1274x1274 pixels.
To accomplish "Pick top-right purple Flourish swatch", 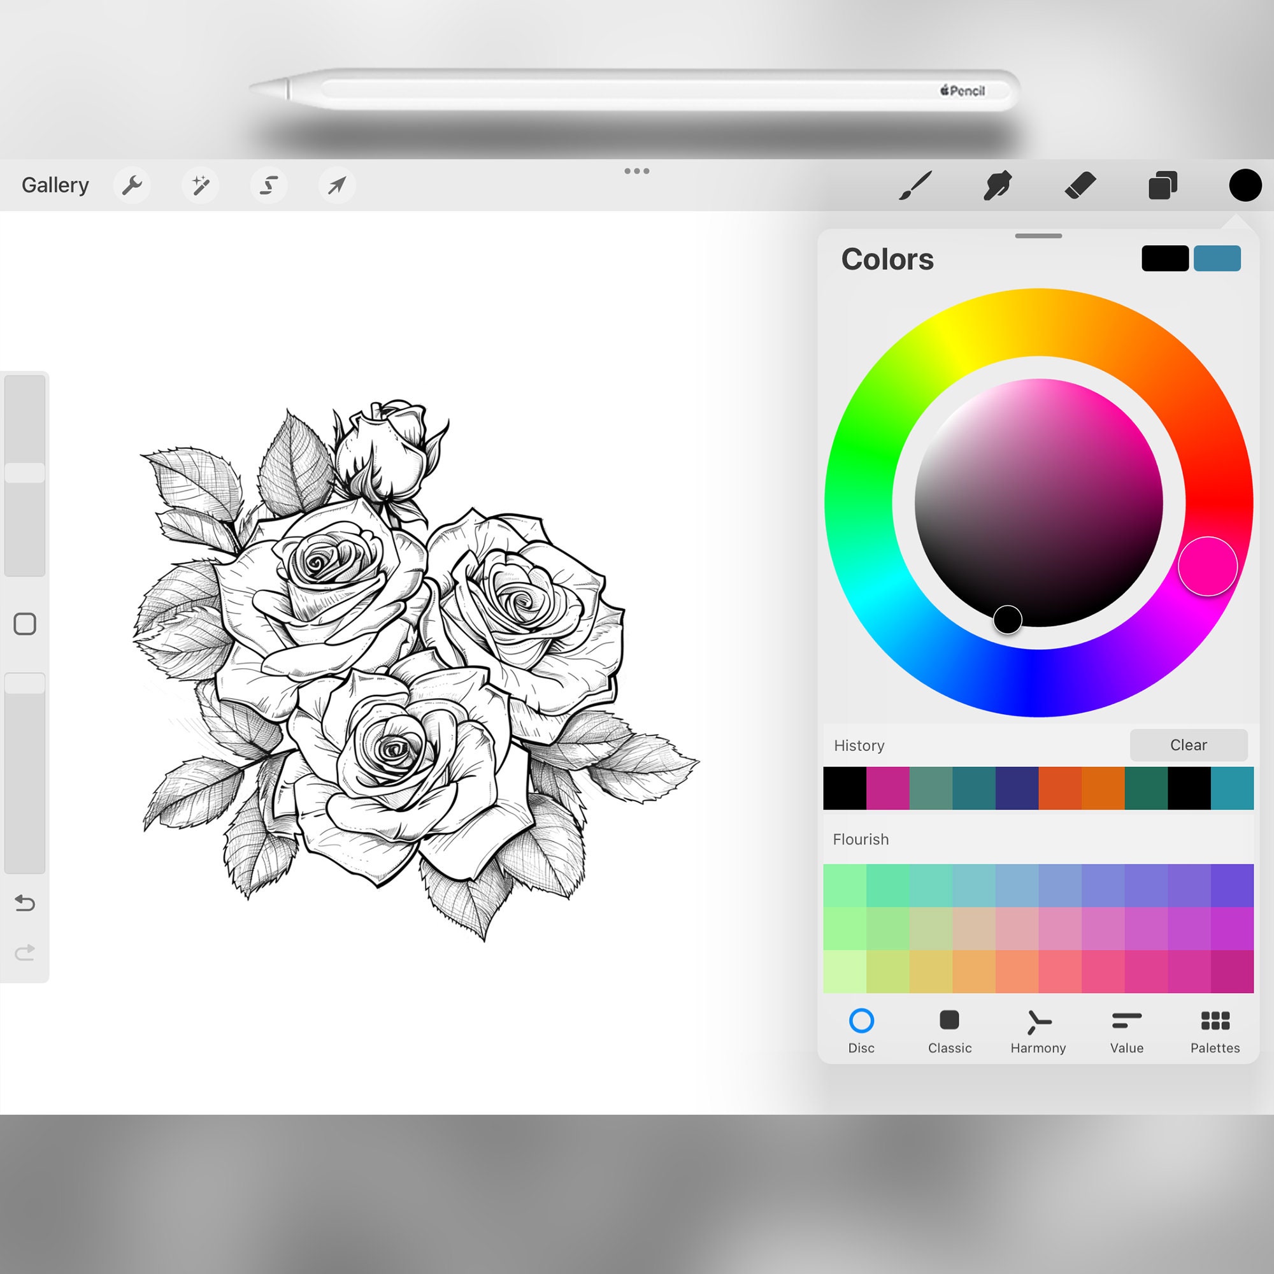I will point(1232,885).
